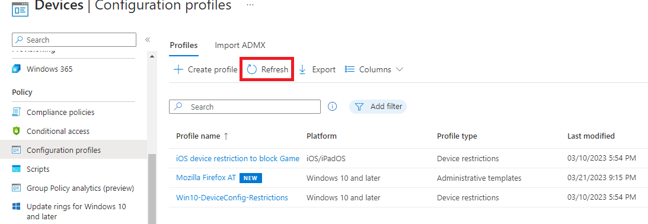Click the Add filter button
Image resolution: width=648 pixels, height=224 pixels.
point(378,107)
